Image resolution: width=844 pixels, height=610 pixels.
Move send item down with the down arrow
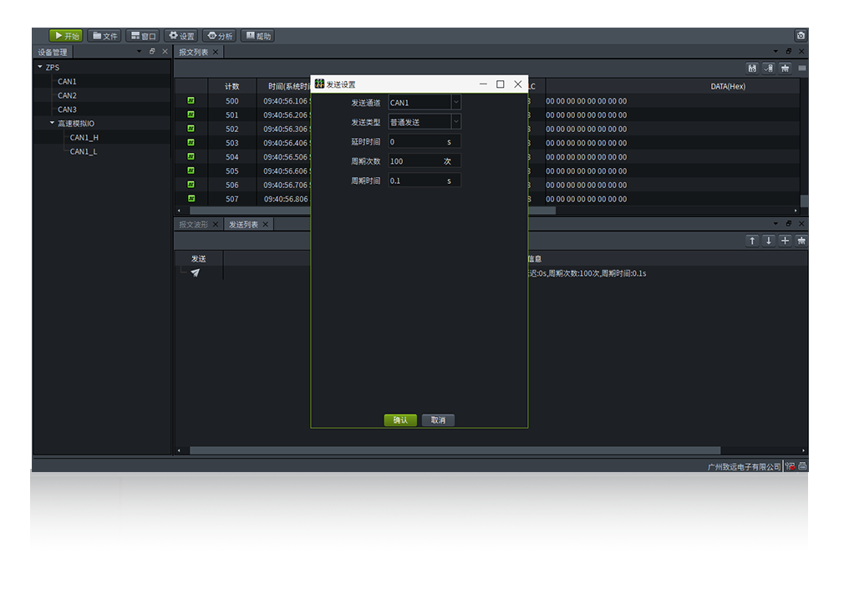769,241
